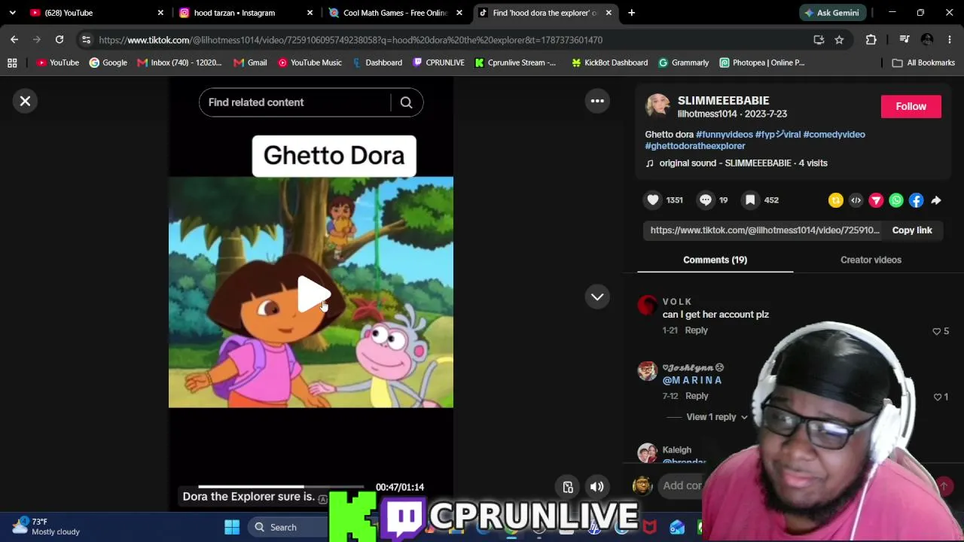Open the tab search dropdown arrow

[x=12, y=13]
